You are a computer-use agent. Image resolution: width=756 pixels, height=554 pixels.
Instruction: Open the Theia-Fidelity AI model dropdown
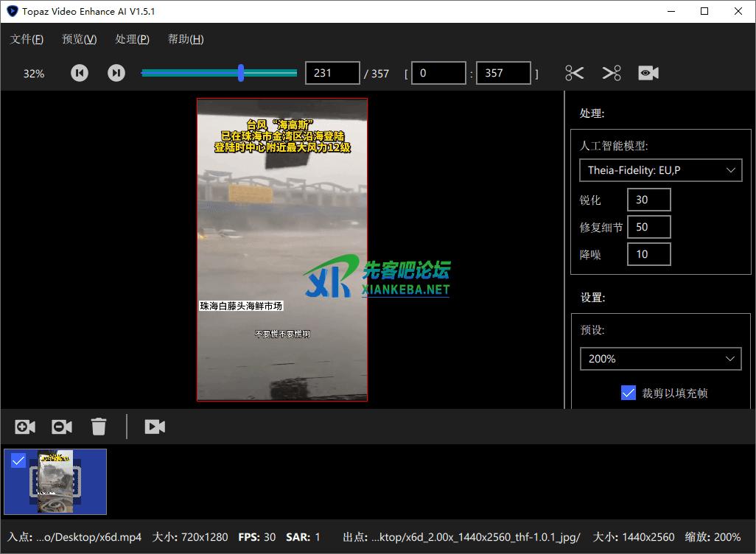tap(660, 170)
